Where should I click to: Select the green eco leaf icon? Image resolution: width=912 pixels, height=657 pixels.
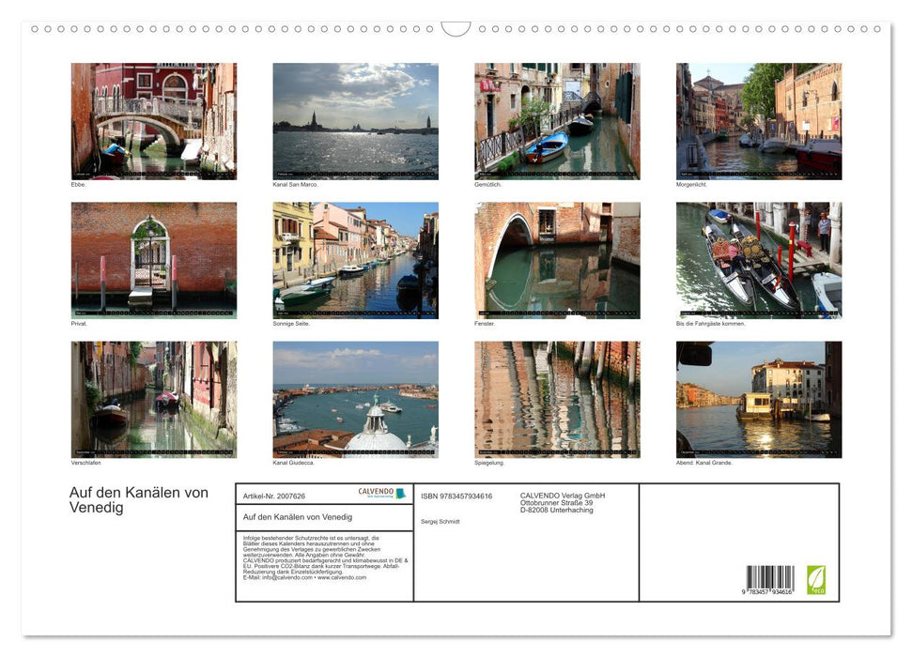[x=816, y=580]
